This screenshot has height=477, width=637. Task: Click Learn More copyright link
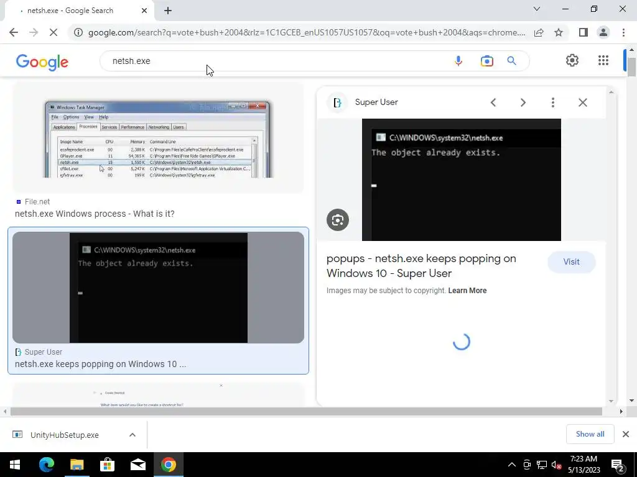[x=467, y=291]
